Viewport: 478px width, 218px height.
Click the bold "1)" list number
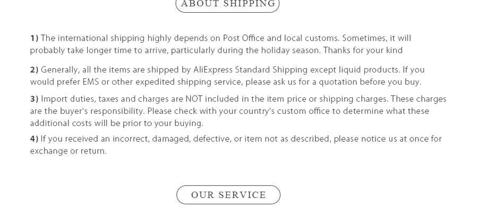click(x=34, y=39)
